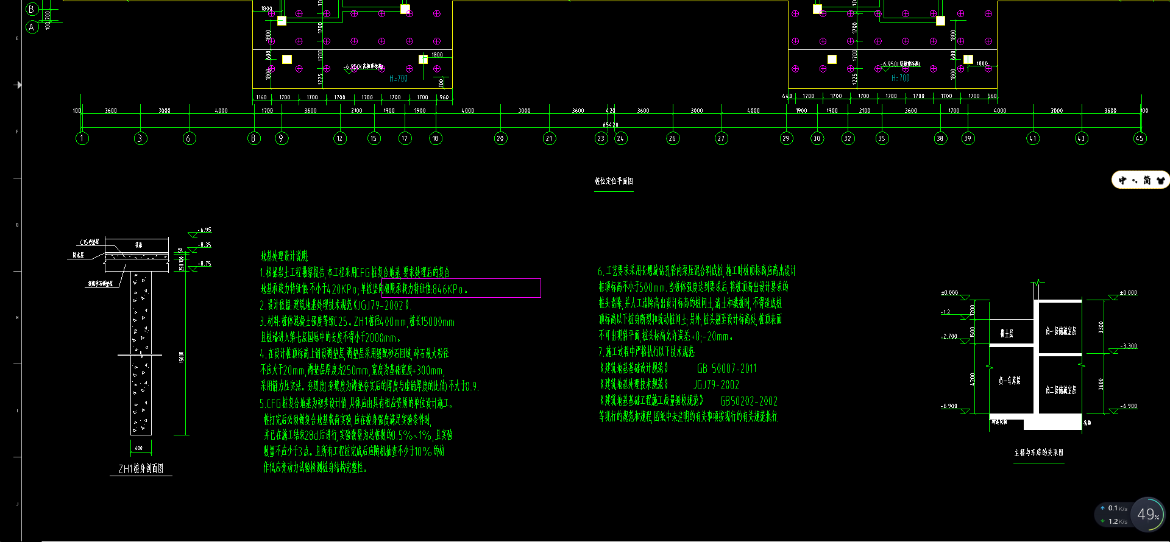Click the GB 50007-2011 code reference

(727, 368)
